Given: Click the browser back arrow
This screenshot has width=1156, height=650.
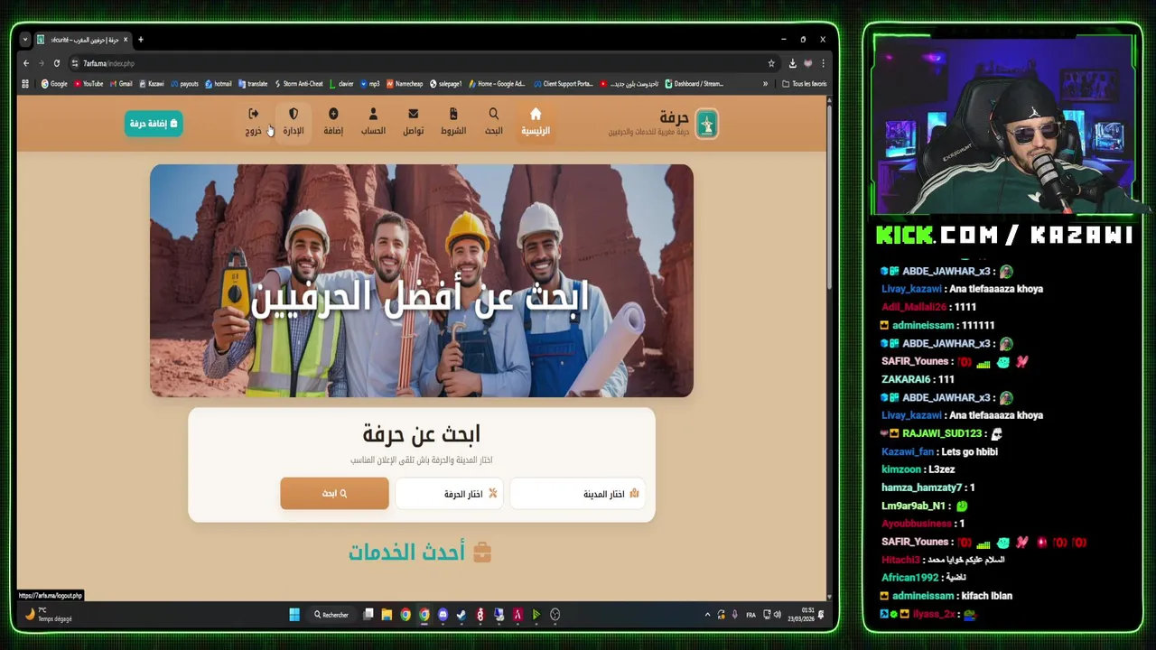Looking at the screenshot, I should (26, 63).
